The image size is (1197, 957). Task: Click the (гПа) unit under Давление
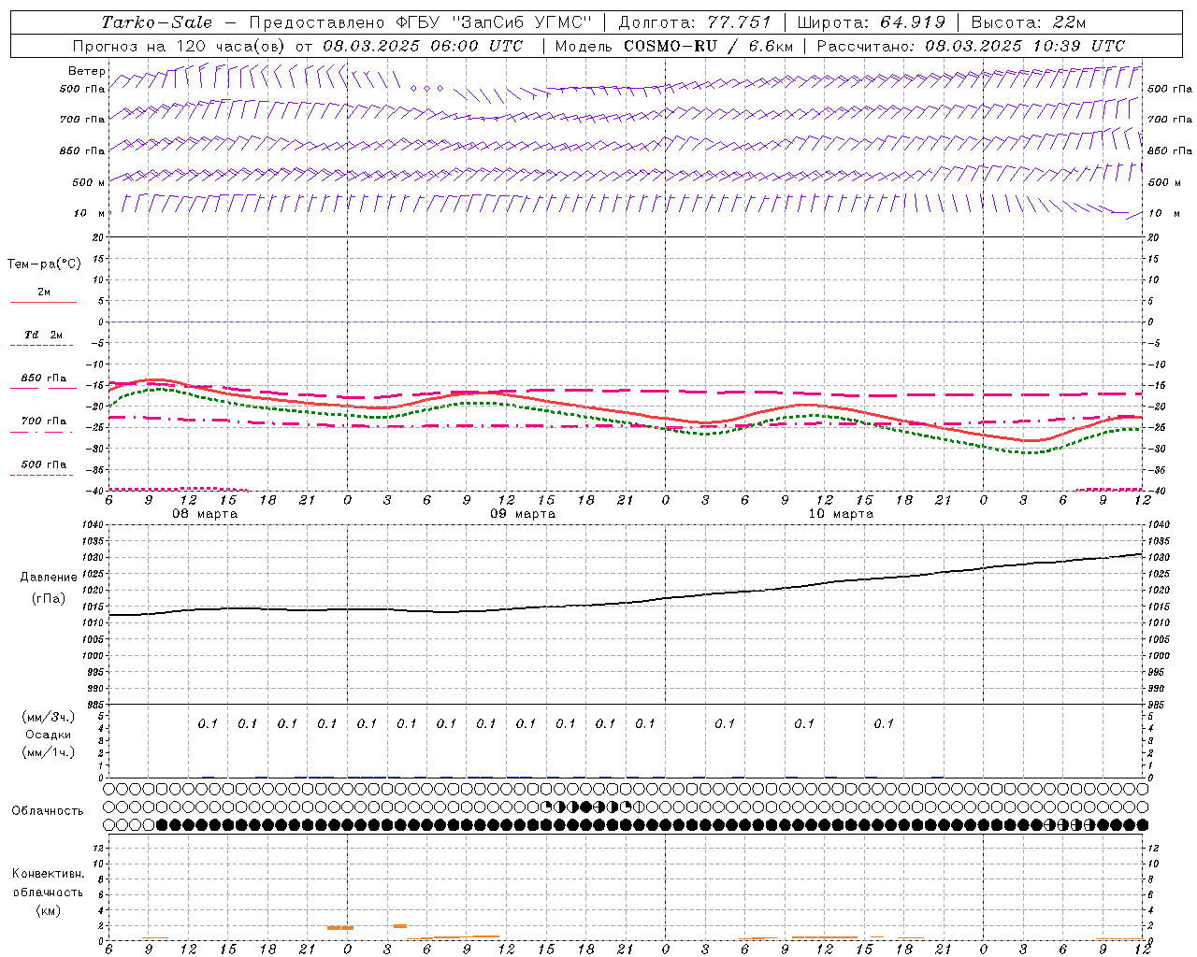click(49, 598)
